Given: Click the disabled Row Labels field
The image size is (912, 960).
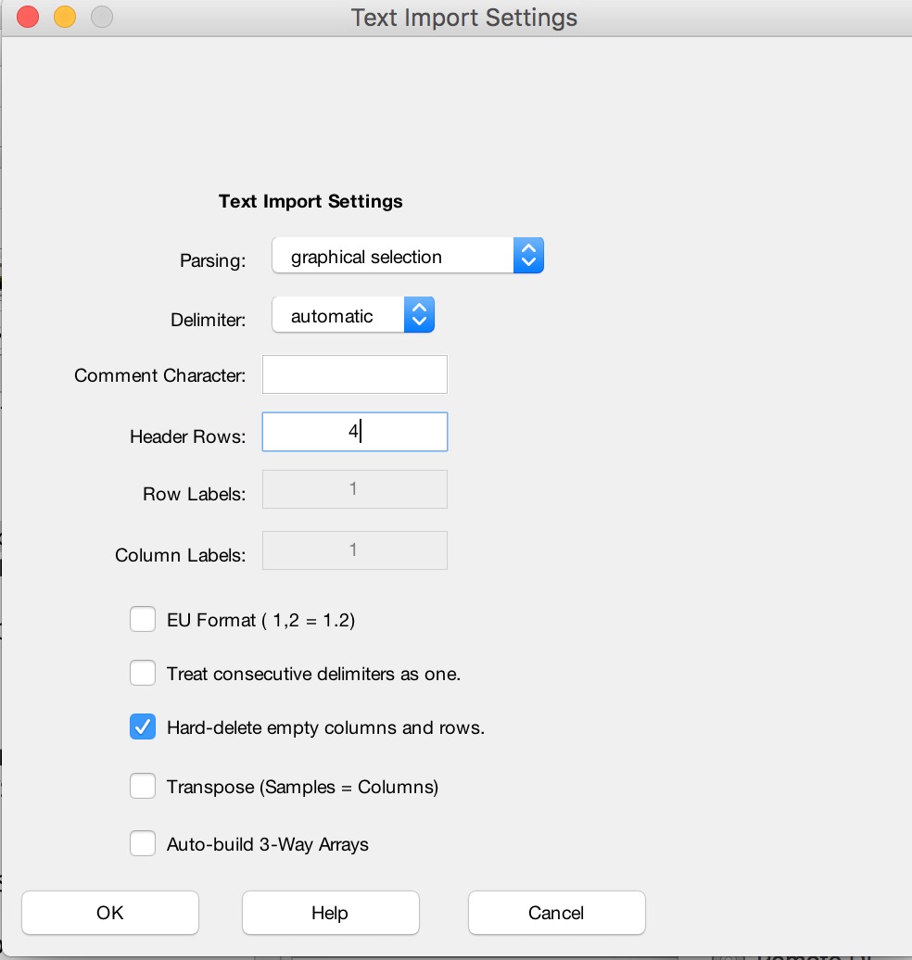Looking at the screenshot, I should (354, 489).
